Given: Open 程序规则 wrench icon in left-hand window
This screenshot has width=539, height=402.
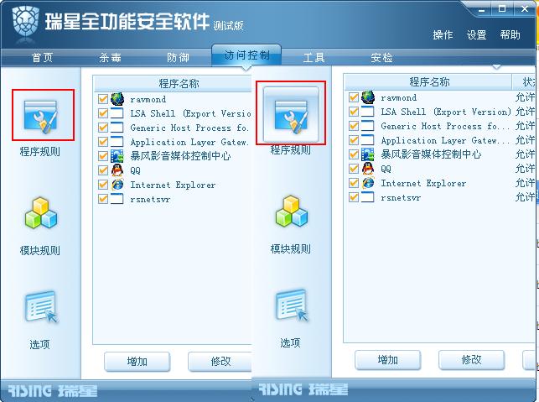Looking at the screenshot, I should [x=40, y=117].
